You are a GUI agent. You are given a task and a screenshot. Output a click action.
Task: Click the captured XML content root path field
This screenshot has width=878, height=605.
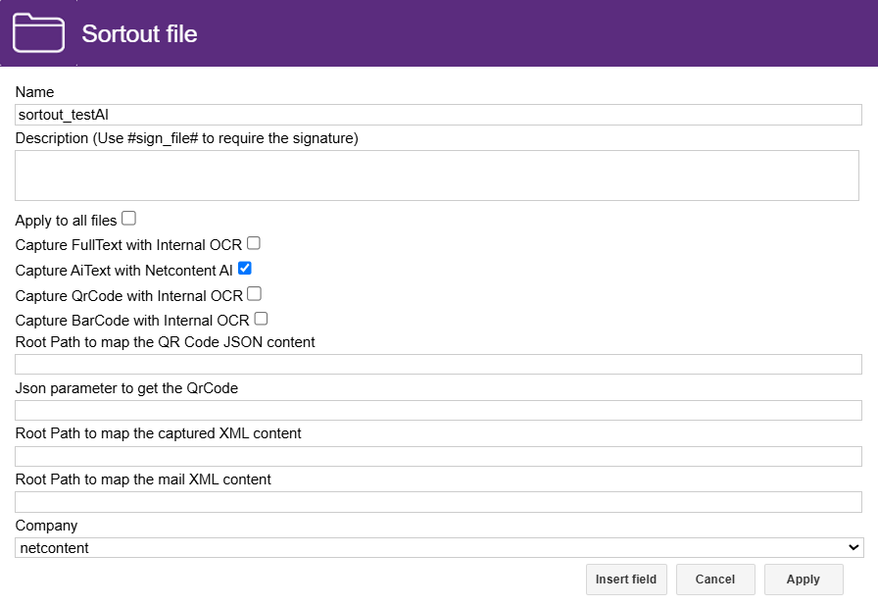(439, 455)
